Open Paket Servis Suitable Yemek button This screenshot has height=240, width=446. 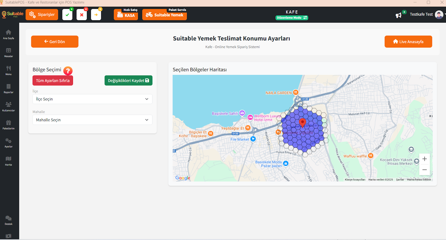pyautogui.click(x=164, y=14)
